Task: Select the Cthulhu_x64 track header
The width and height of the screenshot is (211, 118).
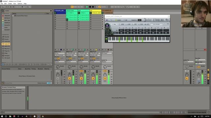Action: coord(60,10)
